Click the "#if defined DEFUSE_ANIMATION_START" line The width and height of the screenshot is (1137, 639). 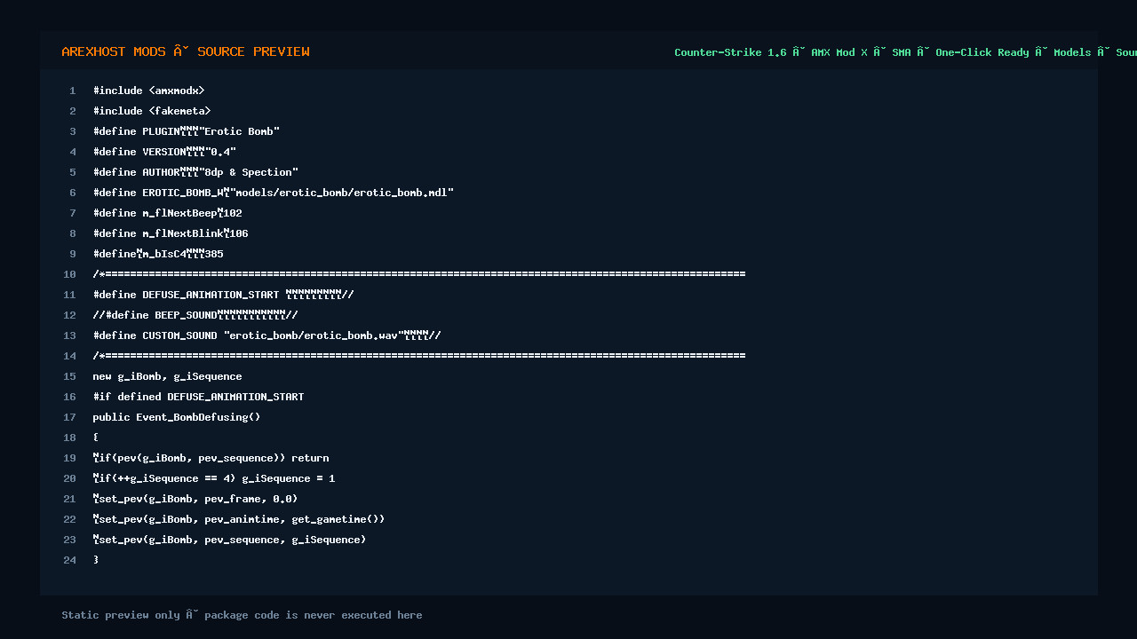(x=198, y=397)
